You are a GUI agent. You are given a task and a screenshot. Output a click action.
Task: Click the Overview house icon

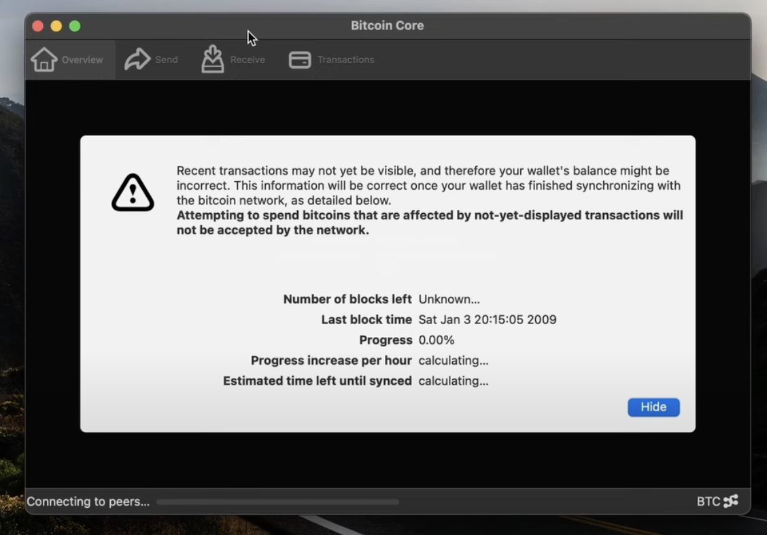(x=44, y=60)
